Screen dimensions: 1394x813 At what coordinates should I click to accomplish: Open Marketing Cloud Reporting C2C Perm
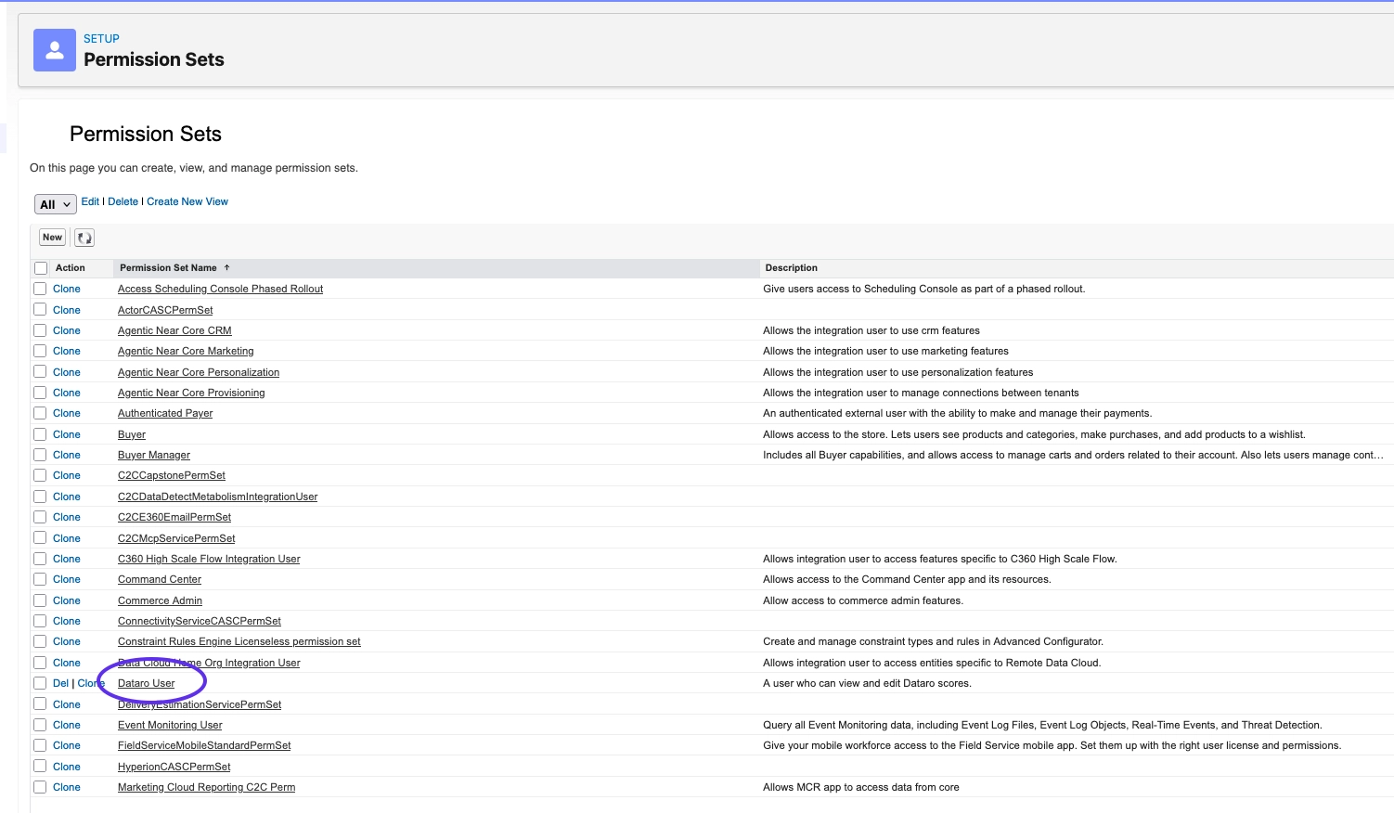pyautogui.click(x=206, y=787)
